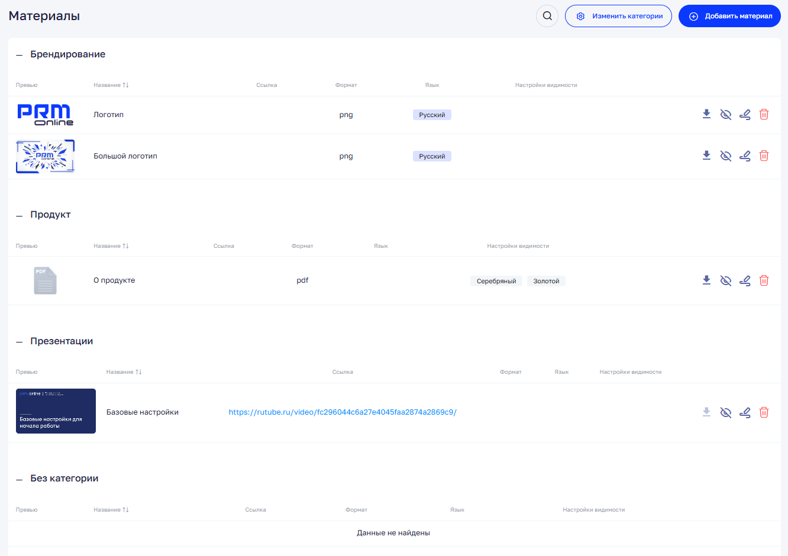
Task: Toggle visibility of the Логотип material
Action: pos(725,114)
